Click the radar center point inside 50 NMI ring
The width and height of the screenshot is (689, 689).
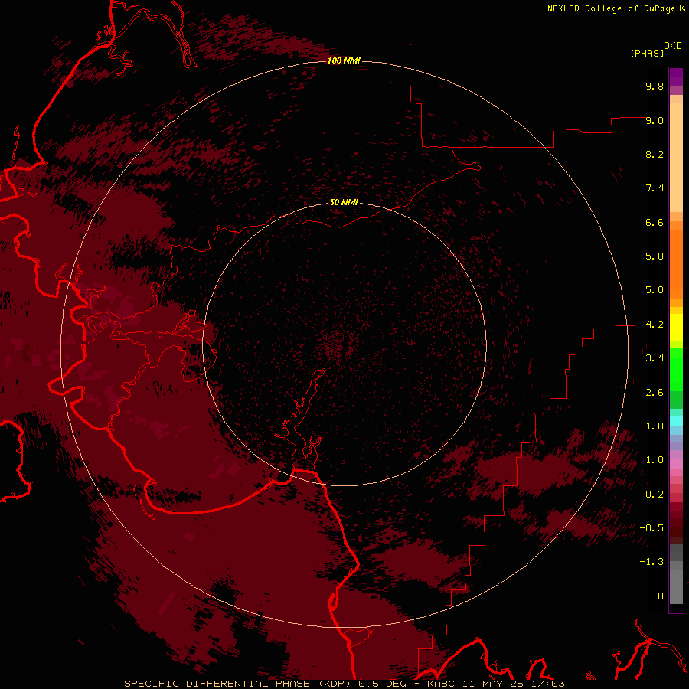(x=344, y=344)
